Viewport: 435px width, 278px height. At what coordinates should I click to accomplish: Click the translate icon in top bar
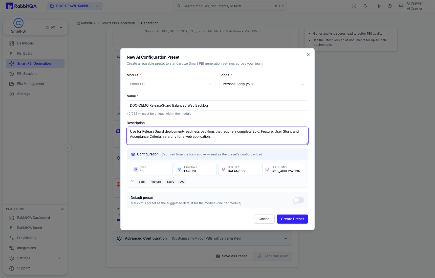coord(380,6)
